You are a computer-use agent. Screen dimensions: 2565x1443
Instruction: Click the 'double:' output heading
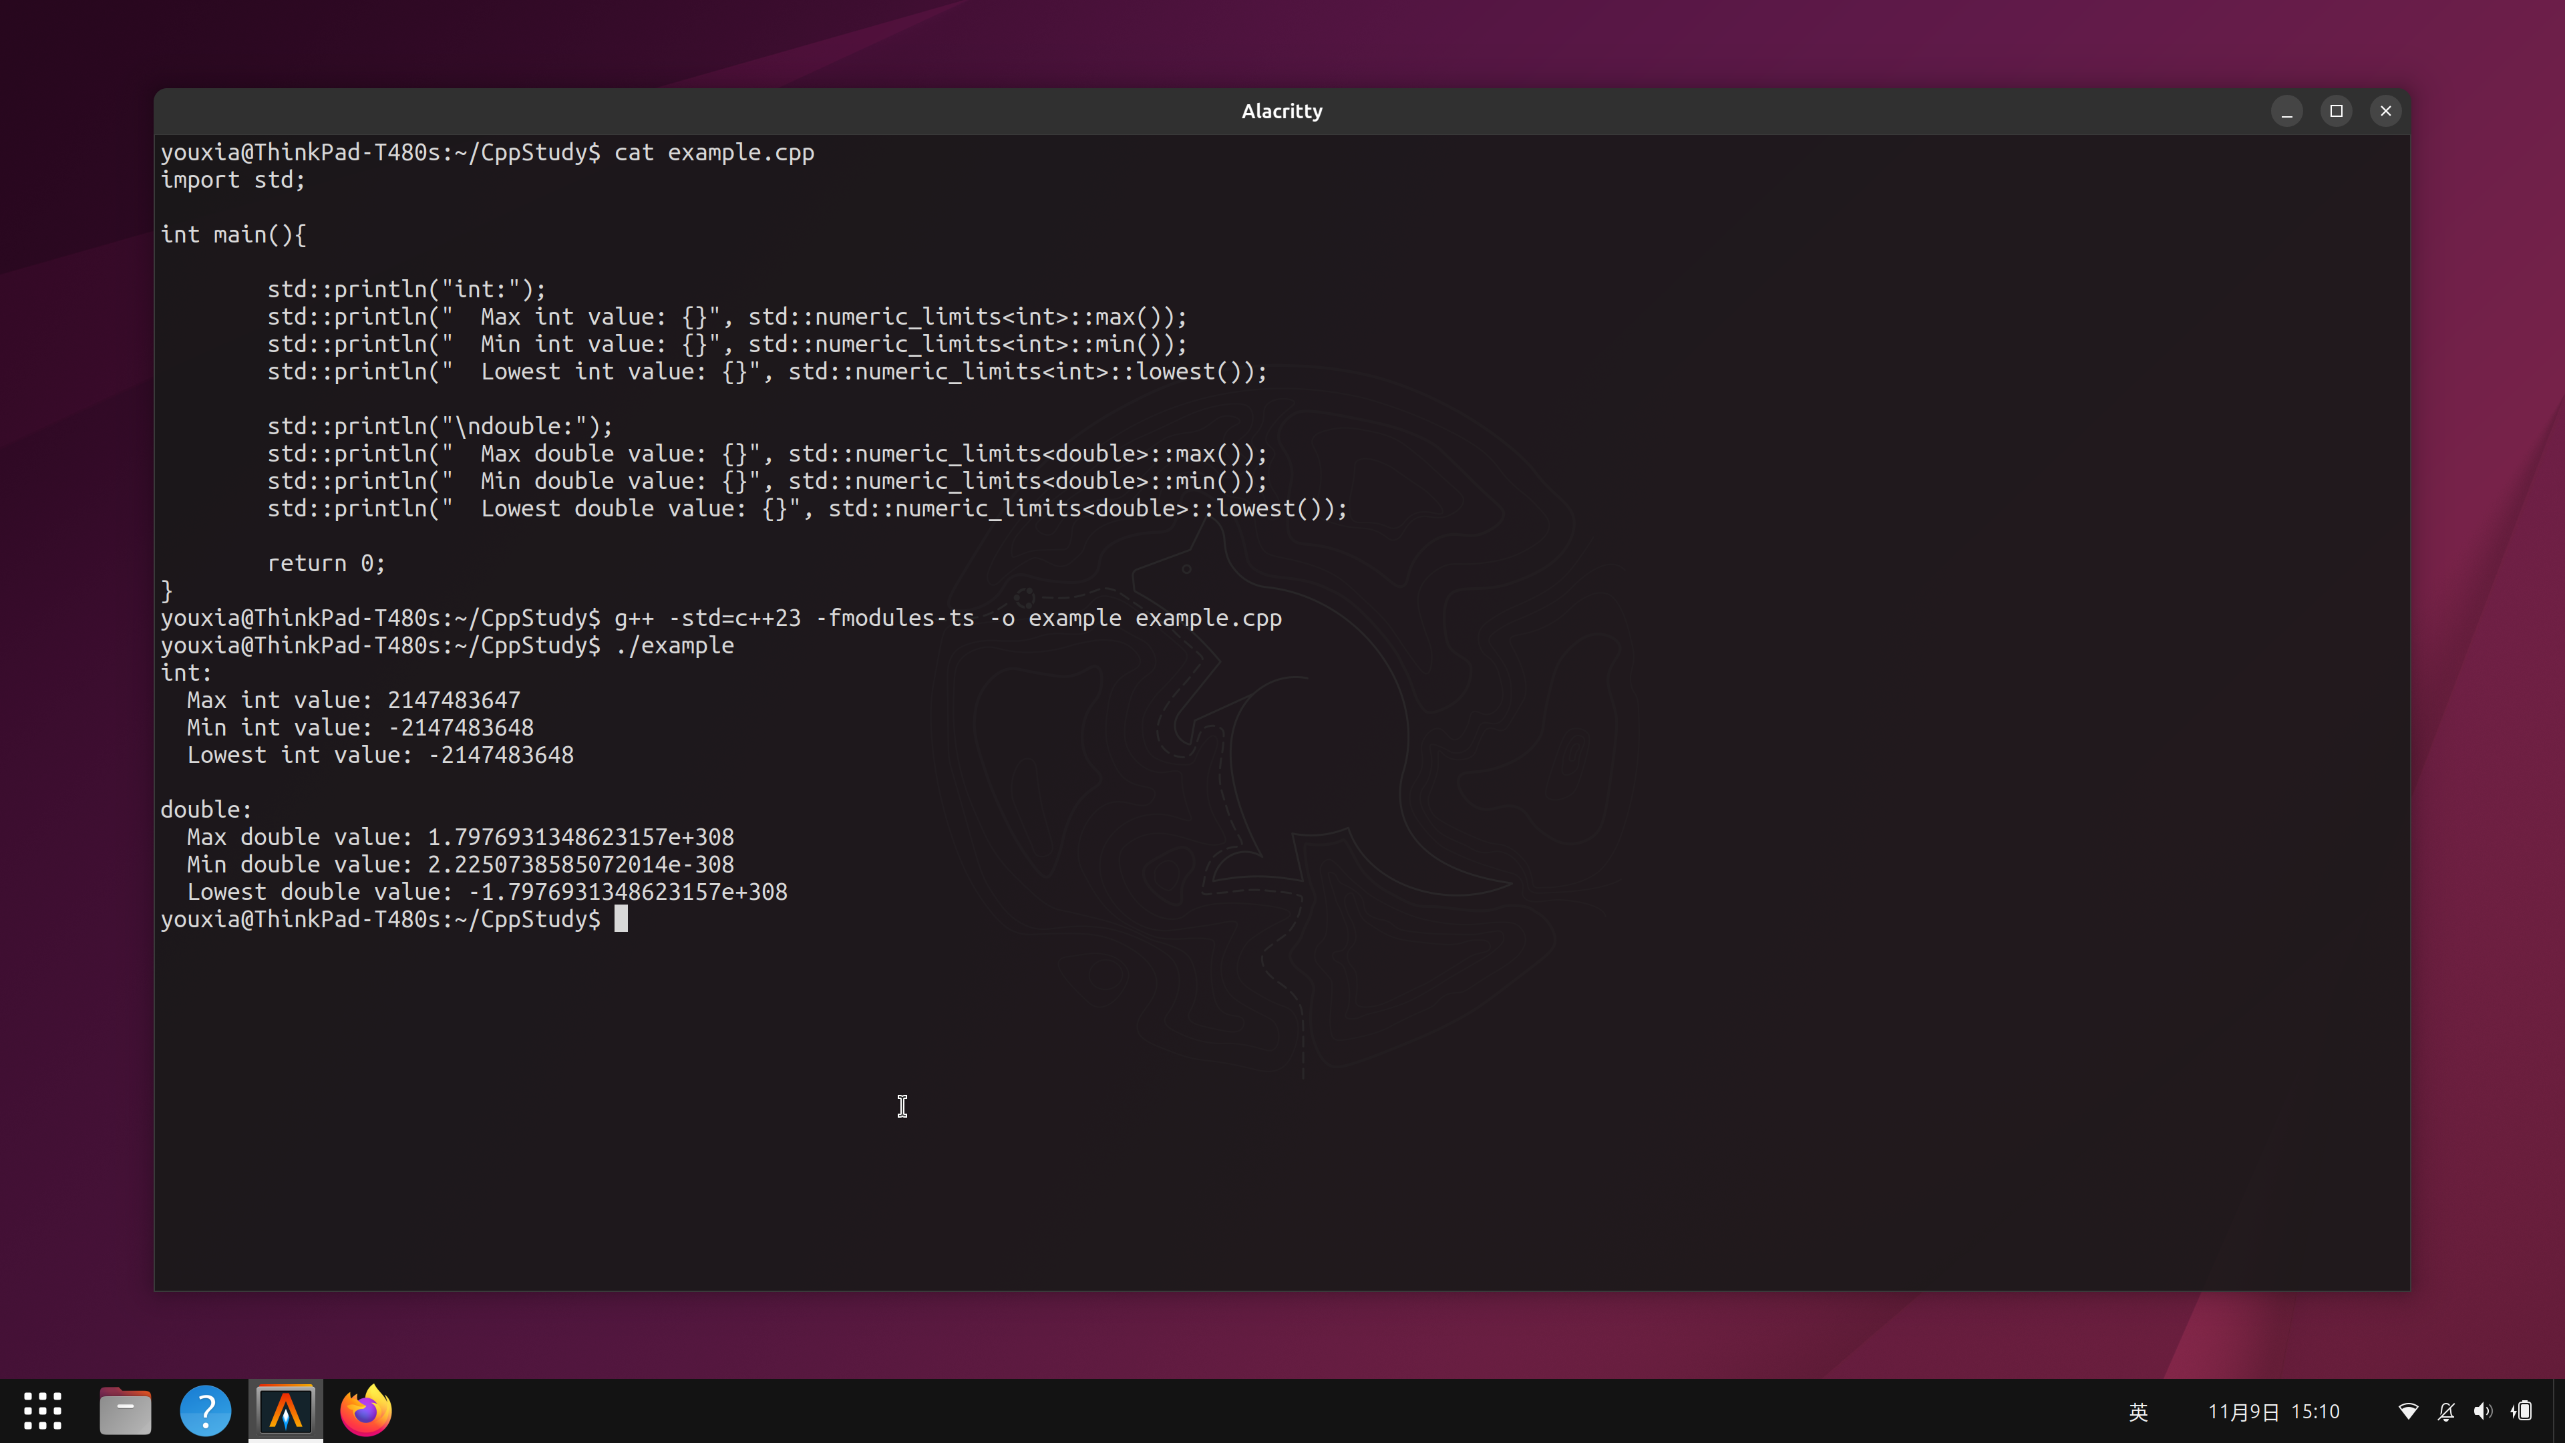tap(206, 810)
